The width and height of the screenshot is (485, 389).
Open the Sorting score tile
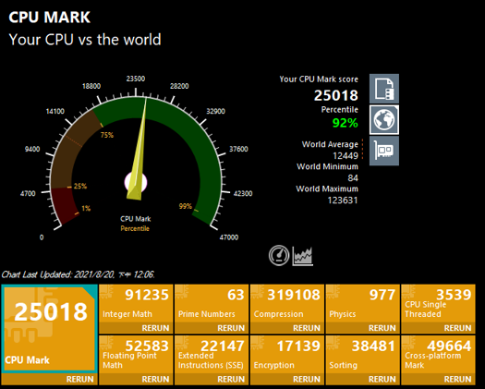[x=362, y=355]
